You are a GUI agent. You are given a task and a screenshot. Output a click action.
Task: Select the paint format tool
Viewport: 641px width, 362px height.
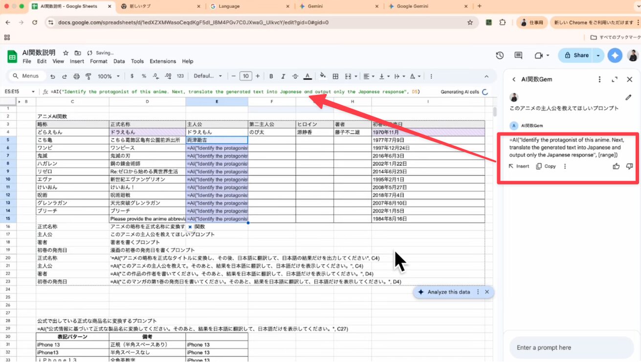[x=88, y=76]
